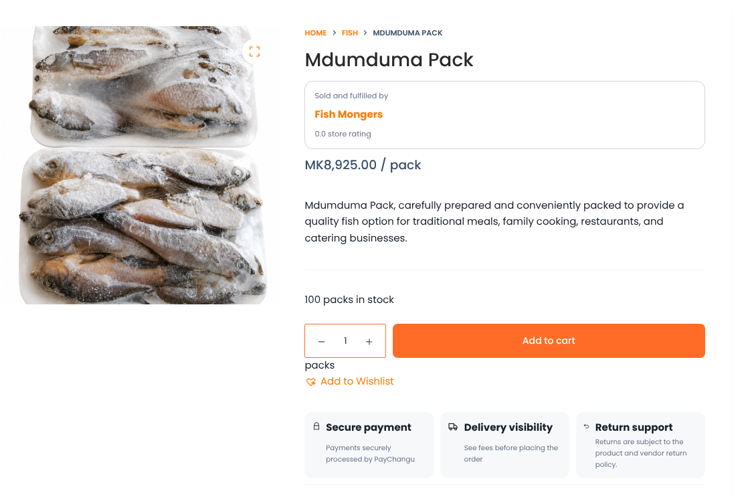Click the return arrow icon
This screenshot has width=748, height=495.
586,426
